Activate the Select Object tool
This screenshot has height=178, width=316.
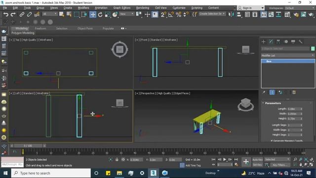coord(62,14)
